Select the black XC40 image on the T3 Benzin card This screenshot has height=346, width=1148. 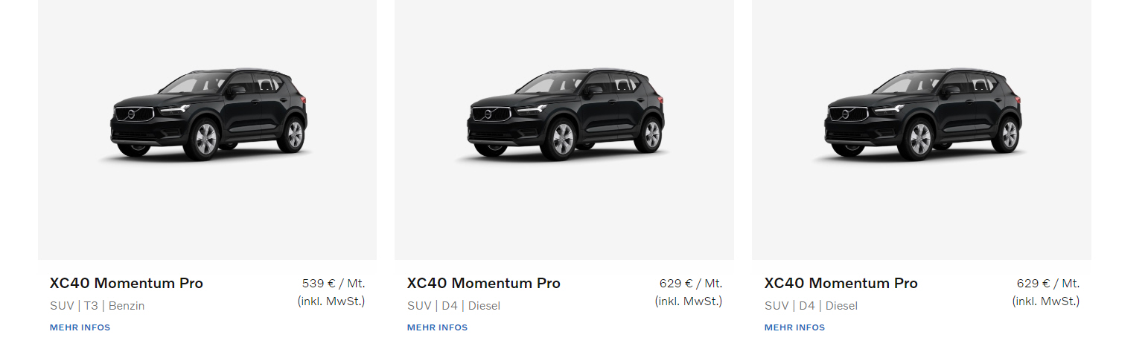click(x=208, y=114)
